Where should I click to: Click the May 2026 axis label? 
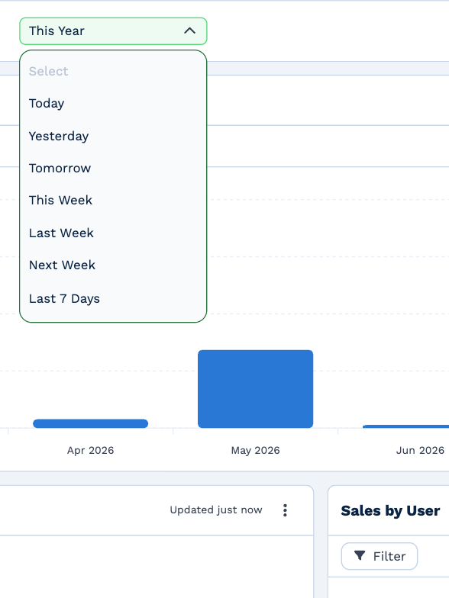255,450
